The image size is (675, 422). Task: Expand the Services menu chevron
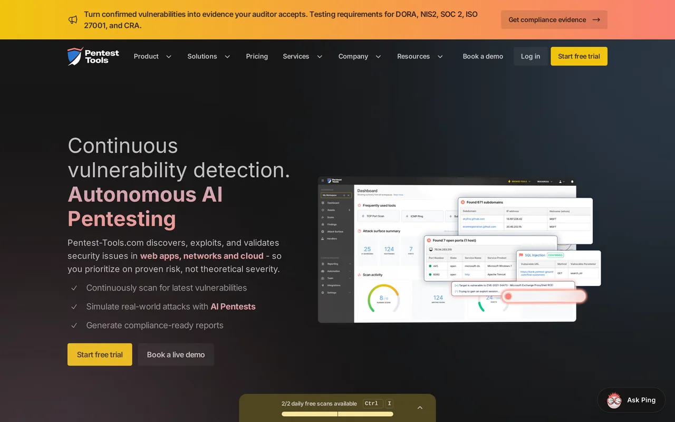click(320, 56)
